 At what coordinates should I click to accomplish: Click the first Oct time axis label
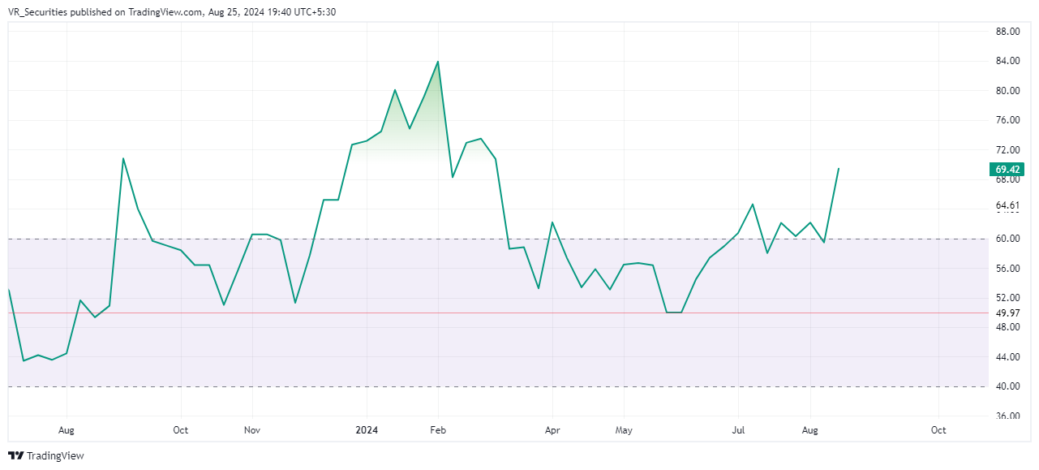[180, 430]
